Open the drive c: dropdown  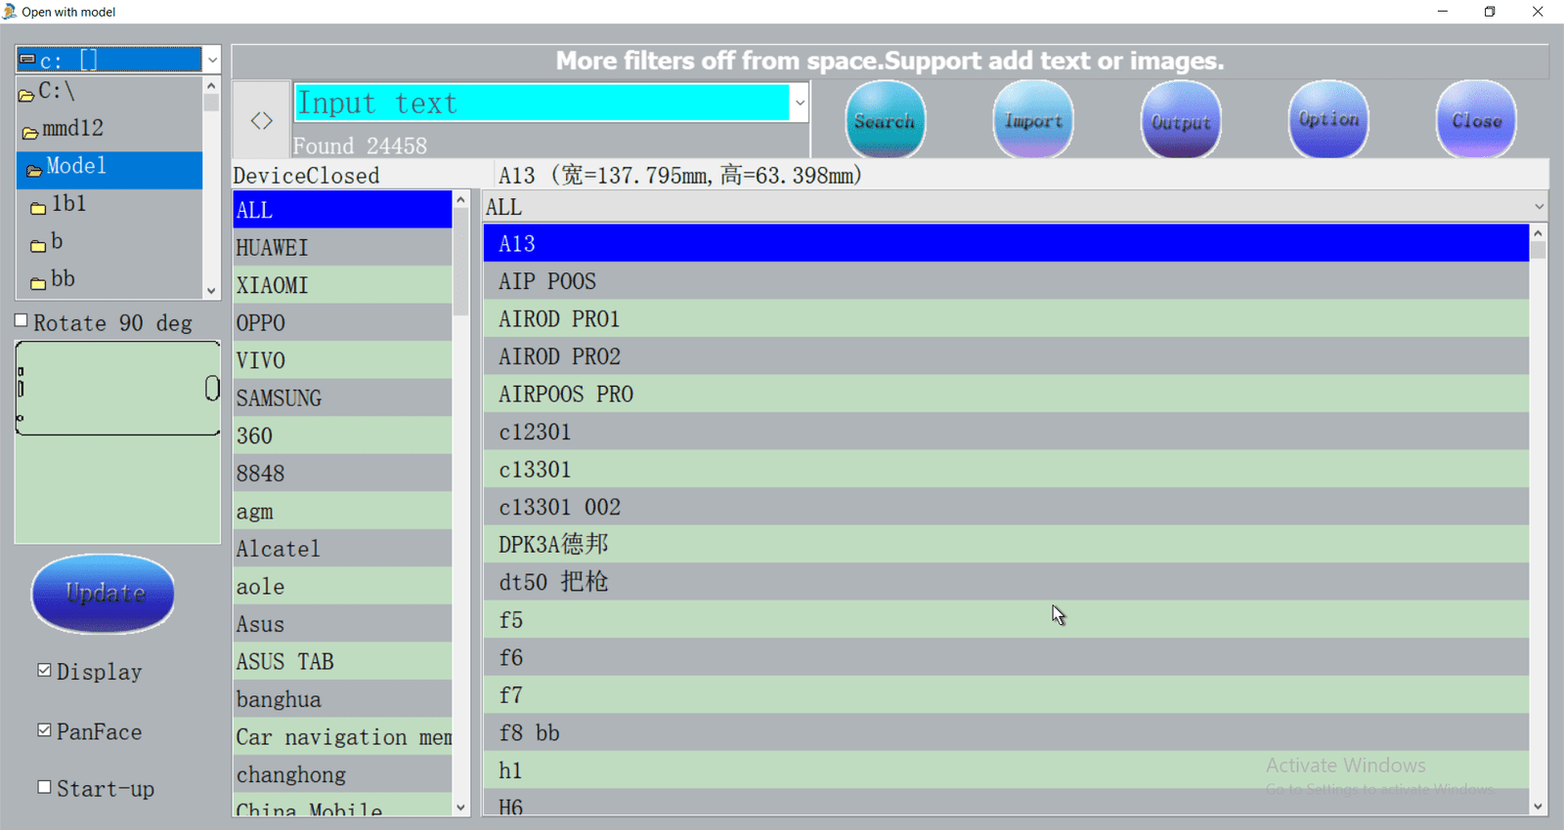point(211,60)
